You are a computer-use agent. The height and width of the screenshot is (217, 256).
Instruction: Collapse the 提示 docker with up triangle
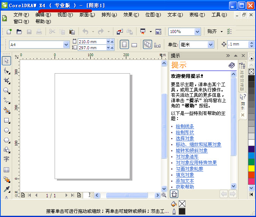click(x=236, y=56)
